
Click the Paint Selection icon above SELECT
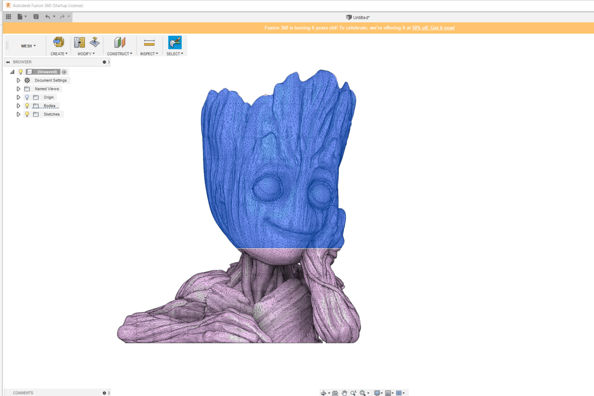[x=175, y=42]
